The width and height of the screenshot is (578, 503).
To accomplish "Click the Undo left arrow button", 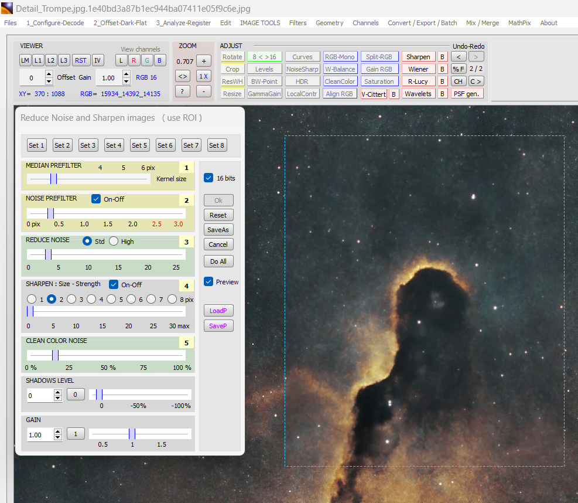I will click(x=459, y=57).
